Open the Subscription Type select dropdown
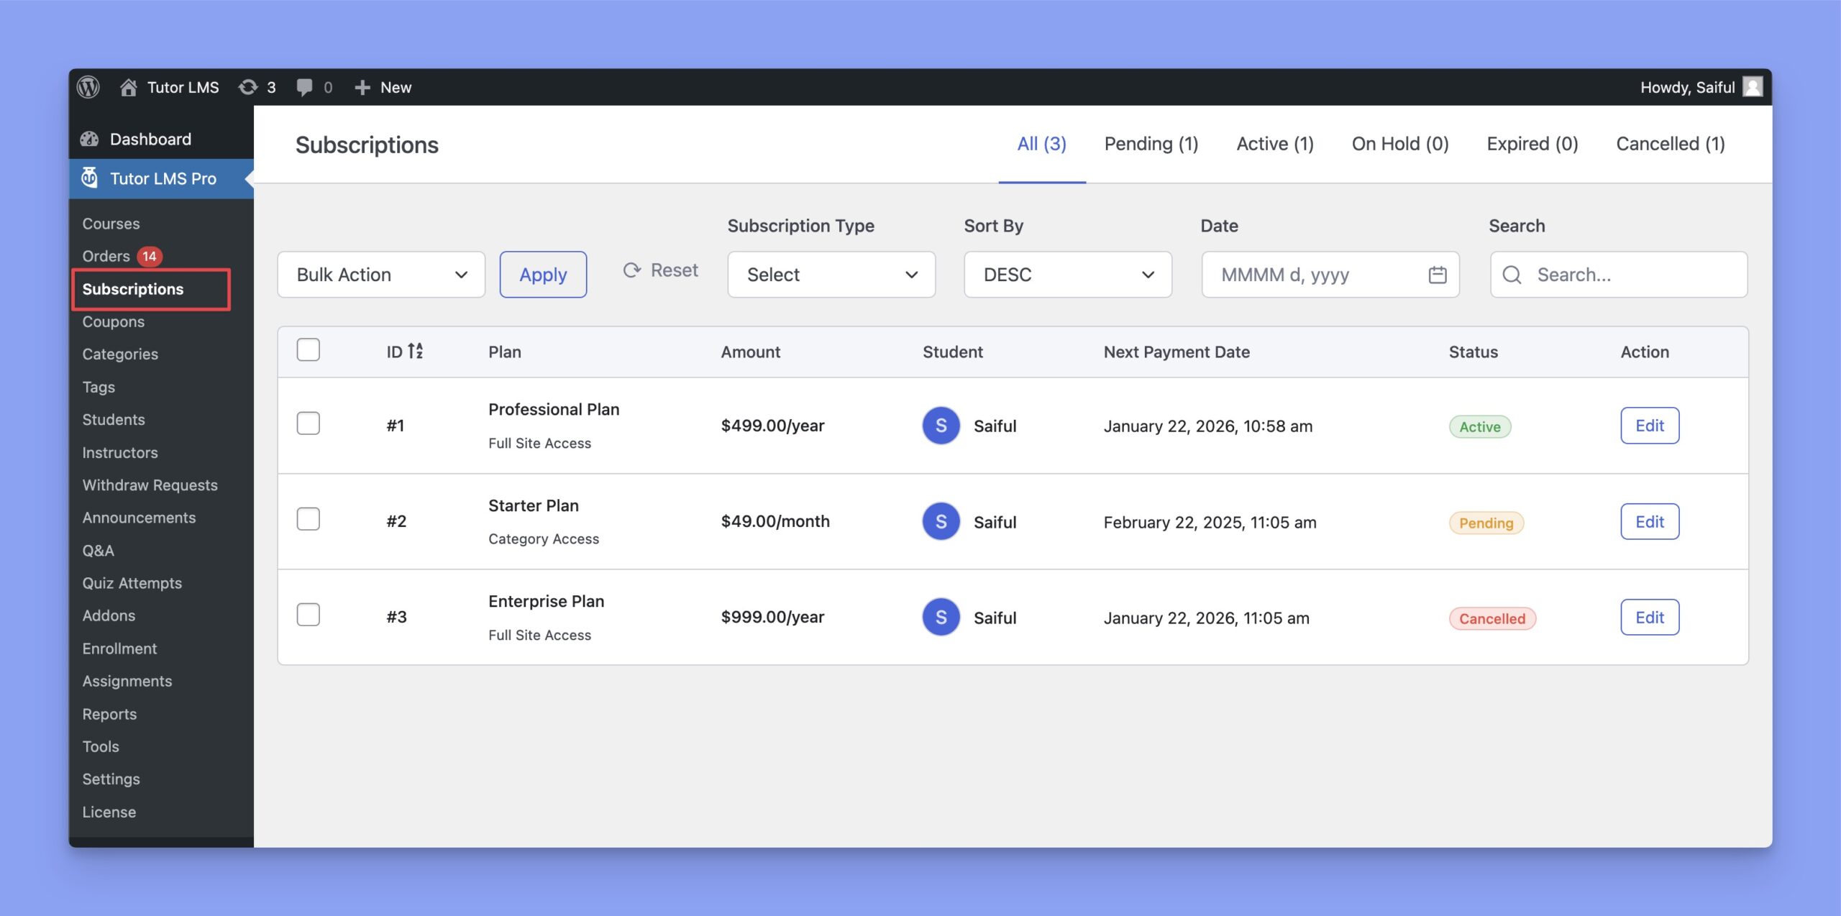This screenshot has height=916, width=1841. [830, 274]
